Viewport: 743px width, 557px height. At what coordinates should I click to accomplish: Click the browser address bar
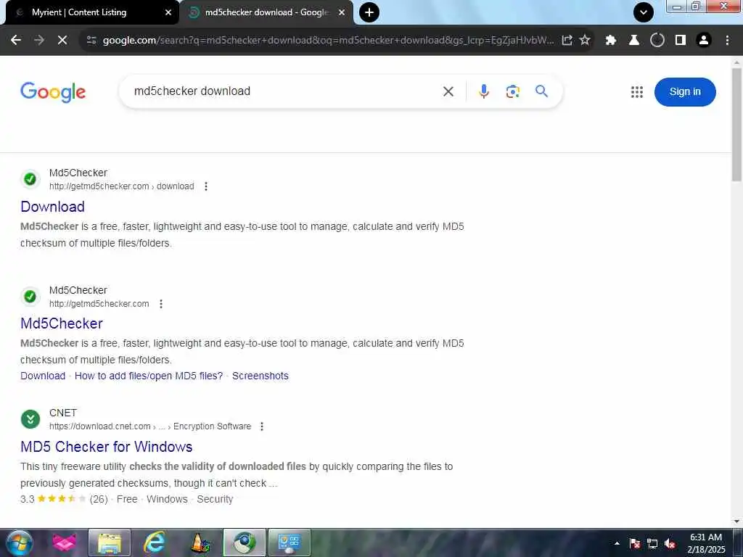point(327,41)
